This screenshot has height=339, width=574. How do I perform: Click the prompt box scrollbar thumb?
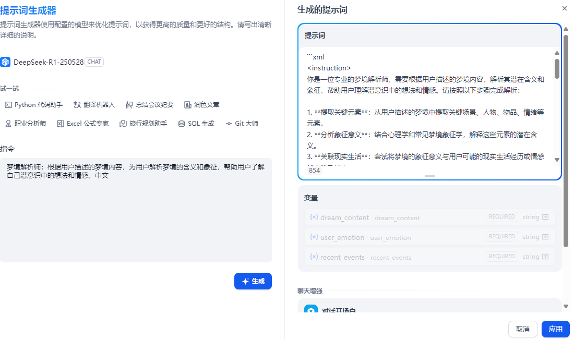point(557,69)
